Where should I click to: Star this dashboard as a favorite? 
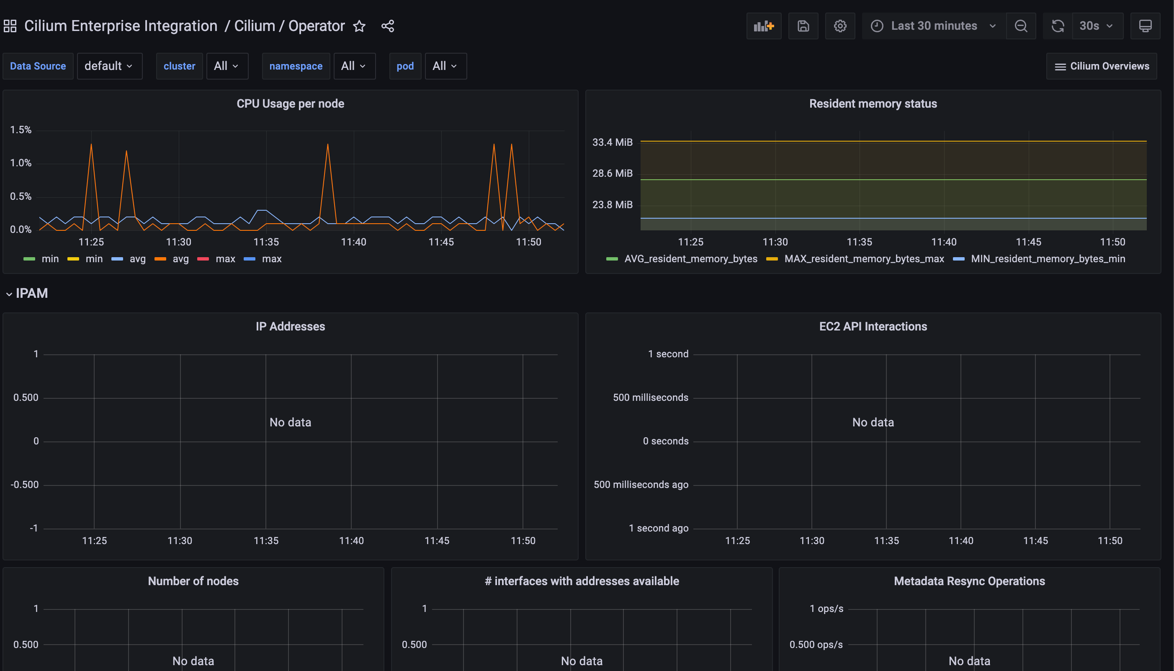coord(359,26)
